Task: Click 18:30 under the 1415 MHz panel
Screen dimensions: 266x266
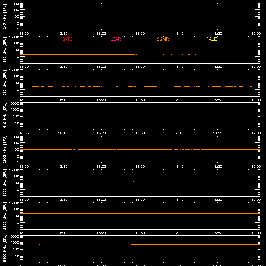Action: click(x=140, y=133)
